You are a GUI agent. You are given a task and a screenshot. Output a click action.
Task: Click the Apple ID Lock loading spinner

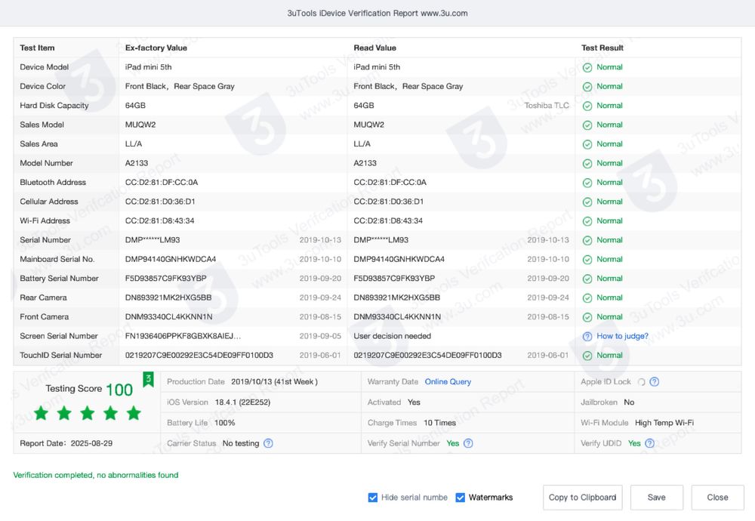[641, 382]
